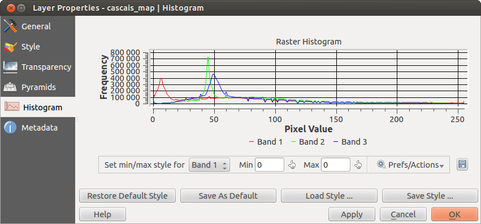Click the Prefs/Actions gear icon
The image size is (481, 224).
pyautogui.click(x=382, y=165)
